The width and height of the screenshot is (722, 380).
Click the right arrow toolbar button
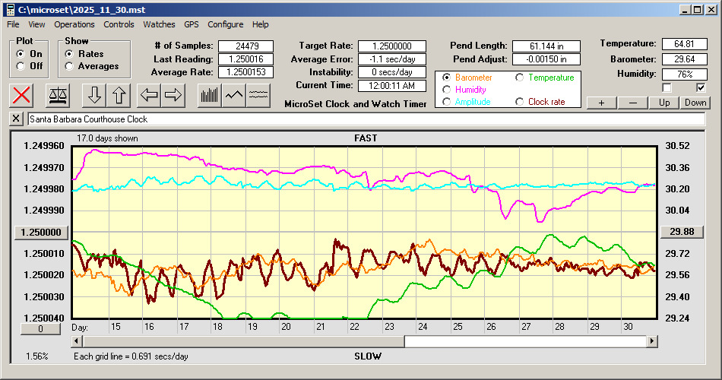click(173, 95)
